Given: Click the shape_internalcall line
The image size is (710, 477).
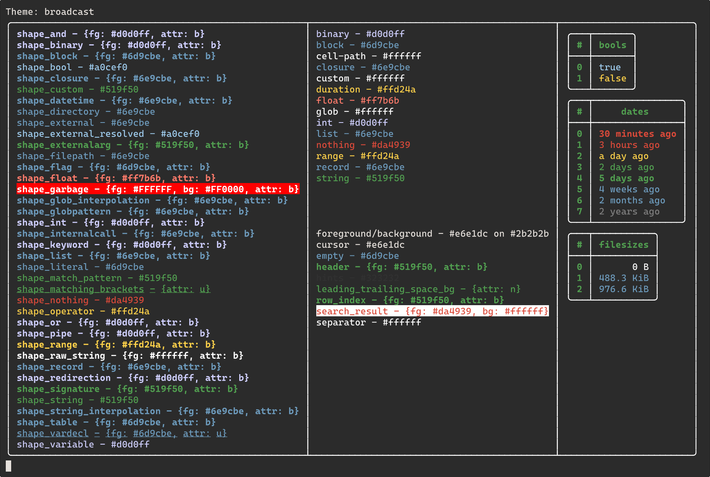Looking at the screenshot, I should [x=136, y=234].
